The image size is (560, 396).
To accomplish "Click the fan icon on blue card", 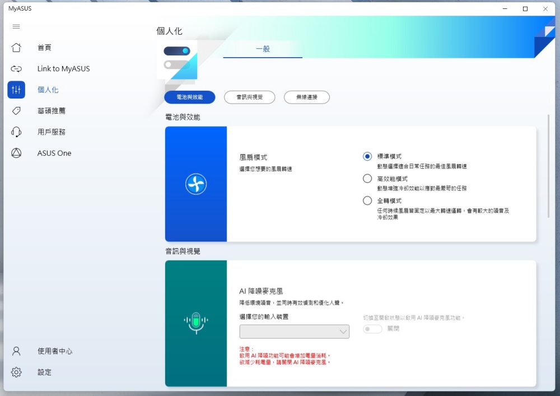I will click(x=195, y=184).
